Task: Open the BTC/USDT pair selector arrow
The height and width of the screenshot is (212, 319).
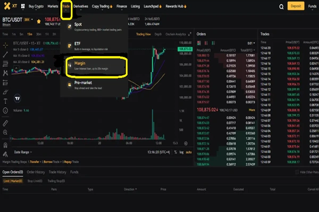Action: (x=32, y=20)
